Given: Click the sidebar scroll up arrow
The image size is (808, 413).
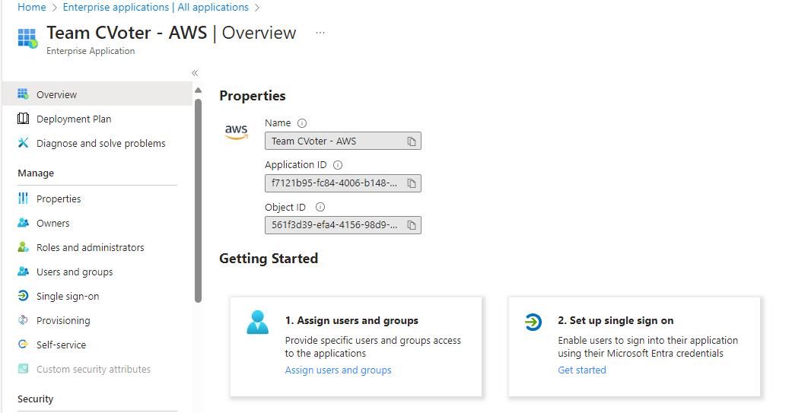Looking at the screenshot, I should (x=199, y=90).
